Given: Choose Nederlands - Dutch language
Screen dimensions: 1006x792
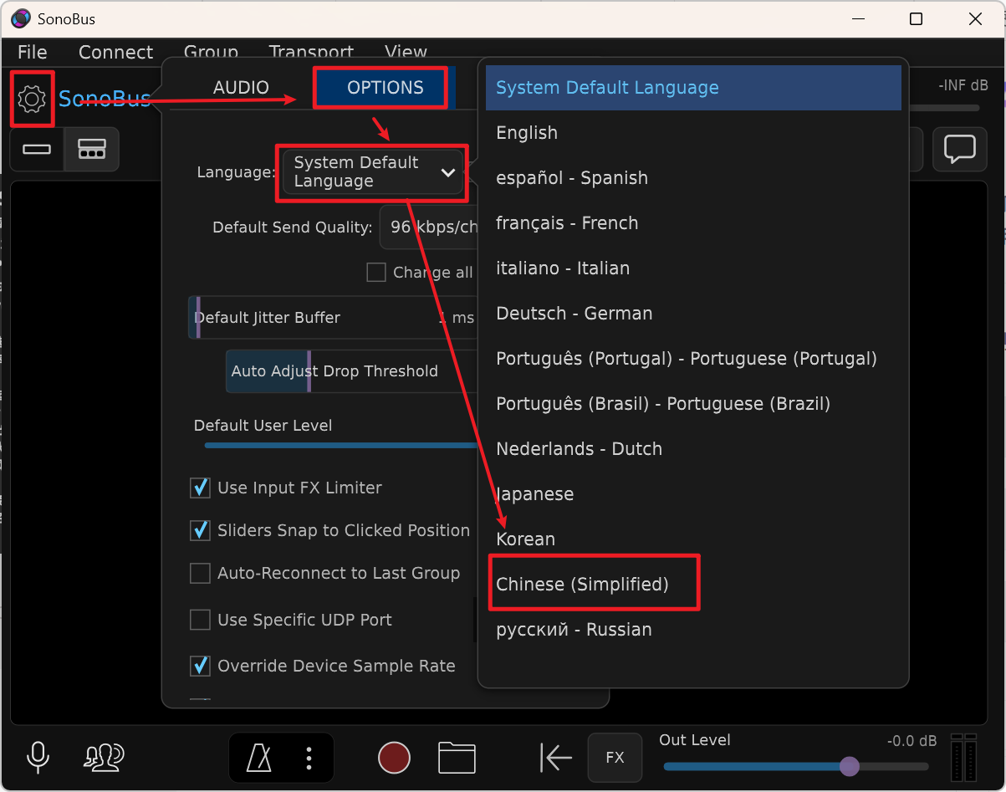Looking at the screenshot, I should coord(693,449).
